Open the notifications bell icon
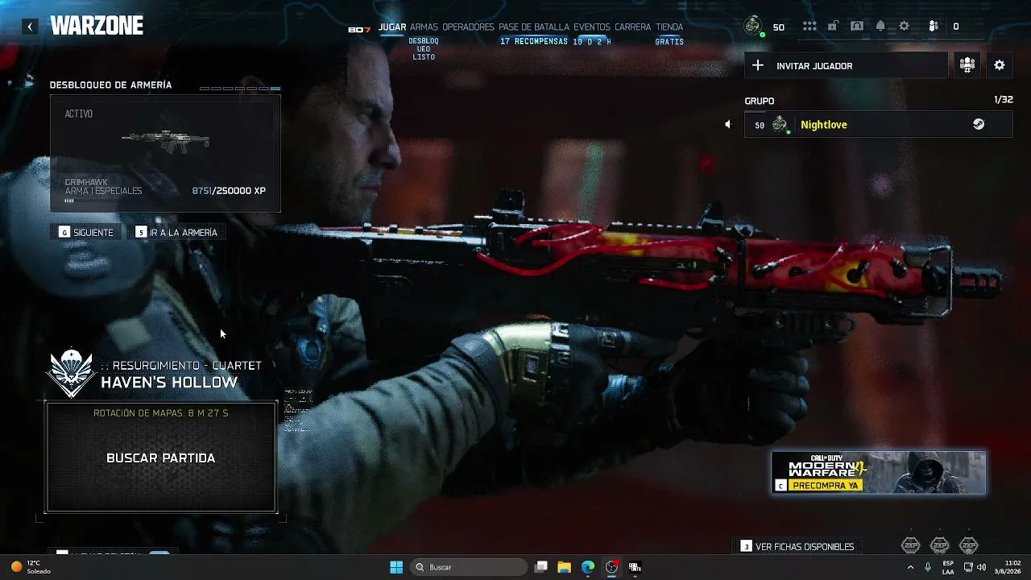The image size is (1031, 580). 880,27
